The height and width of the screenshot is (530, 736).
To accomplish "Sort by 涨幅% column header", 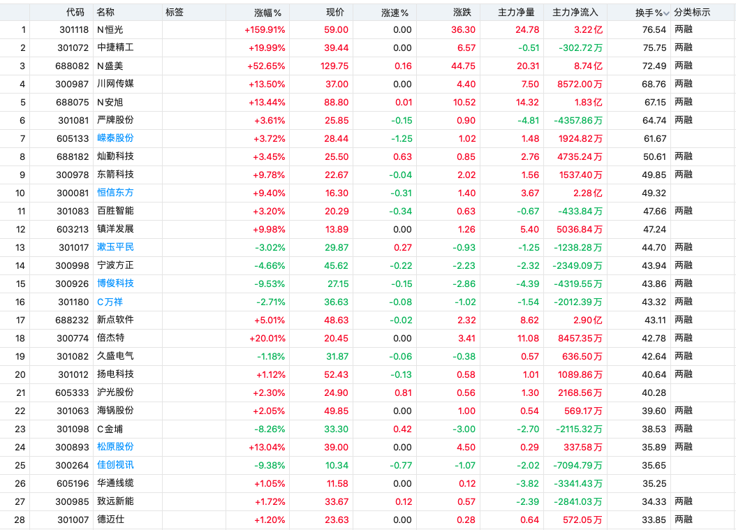I will click(267, 13).
